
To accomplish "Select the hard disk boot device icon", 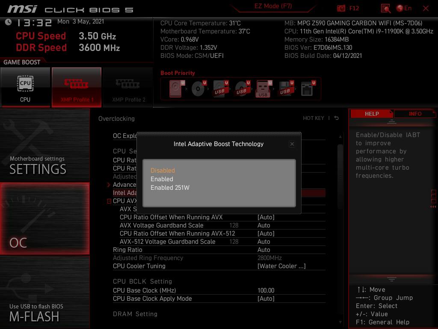I will point(177,89).
